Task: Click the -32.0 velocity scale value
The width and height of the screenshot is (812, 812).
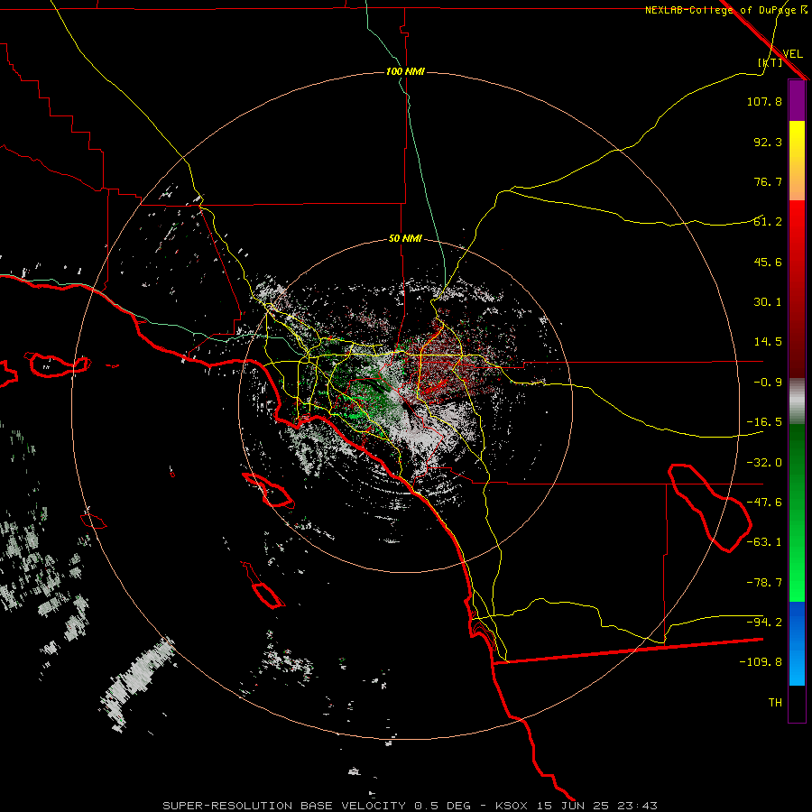Action: (x=764, y=463)
